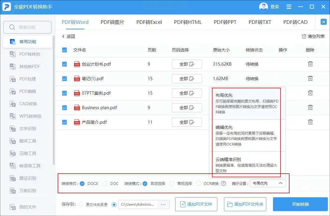
Task: Switch to the PDF转PPT tab
Action: tap(225, 22)
